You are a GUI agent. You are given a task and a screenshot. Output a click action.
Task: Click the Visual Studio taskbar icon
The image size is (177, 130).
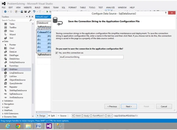pyautogui.click(x=49, y=126)
